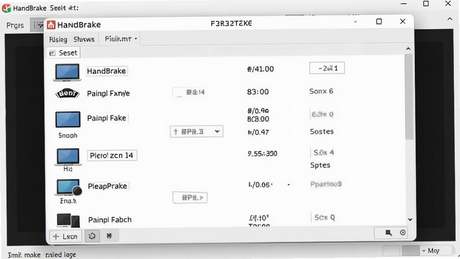Close the HandBrake dialog
This screenshot has width=460, height=259.
pos(402,21)
